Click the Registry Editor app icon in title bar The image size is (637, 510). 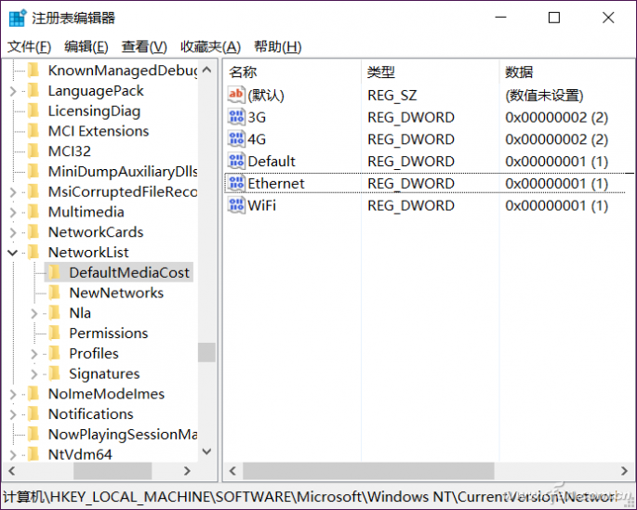[x=18, y=19]
